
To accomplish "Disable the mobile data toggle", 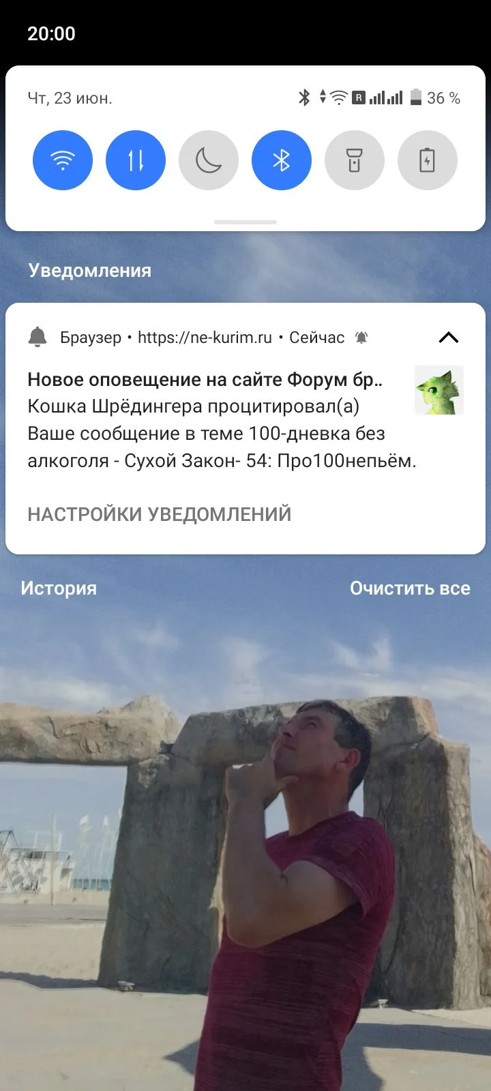I will click(x=136, y=160).
